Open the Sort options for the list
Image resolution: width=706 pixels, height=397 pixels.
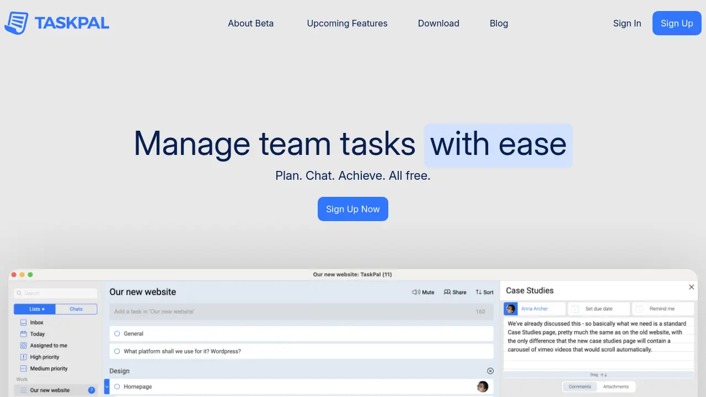point(484,292)
